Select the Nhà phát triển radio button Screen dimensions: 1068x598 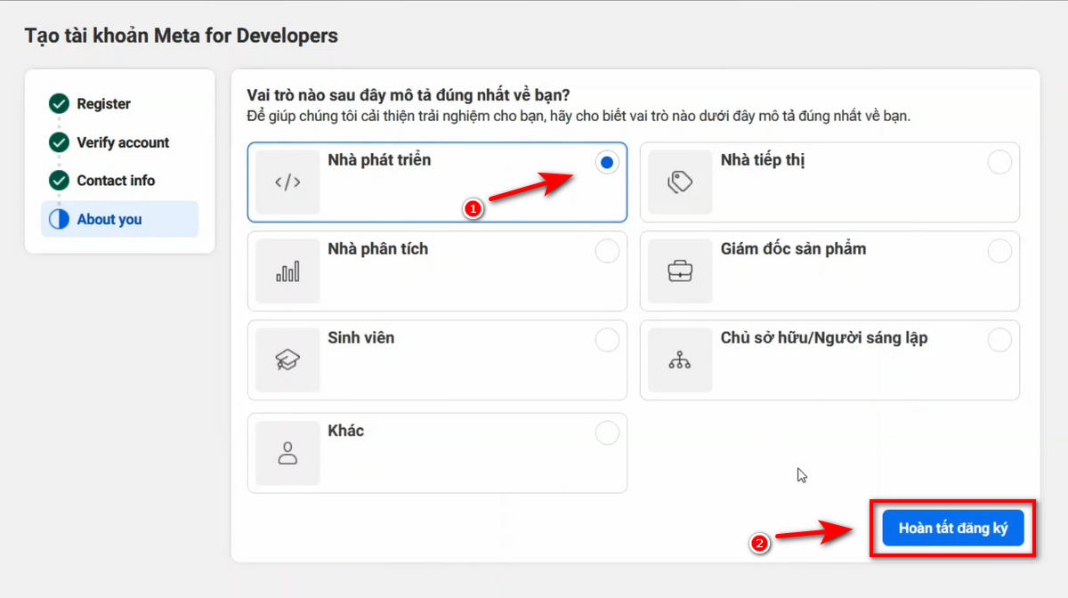(x=607, y=163)
